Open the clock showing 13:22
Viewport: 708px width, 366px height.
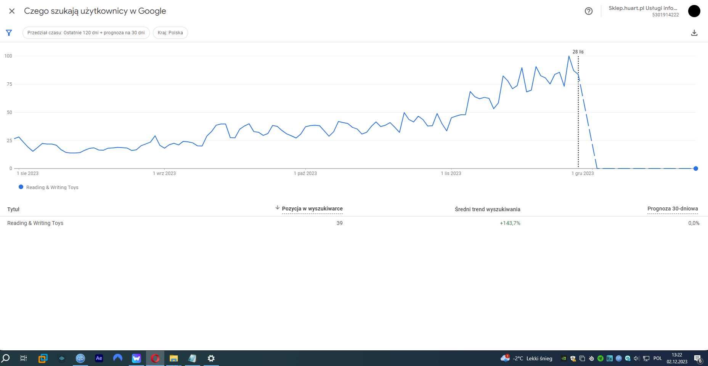tap(677, 358)
